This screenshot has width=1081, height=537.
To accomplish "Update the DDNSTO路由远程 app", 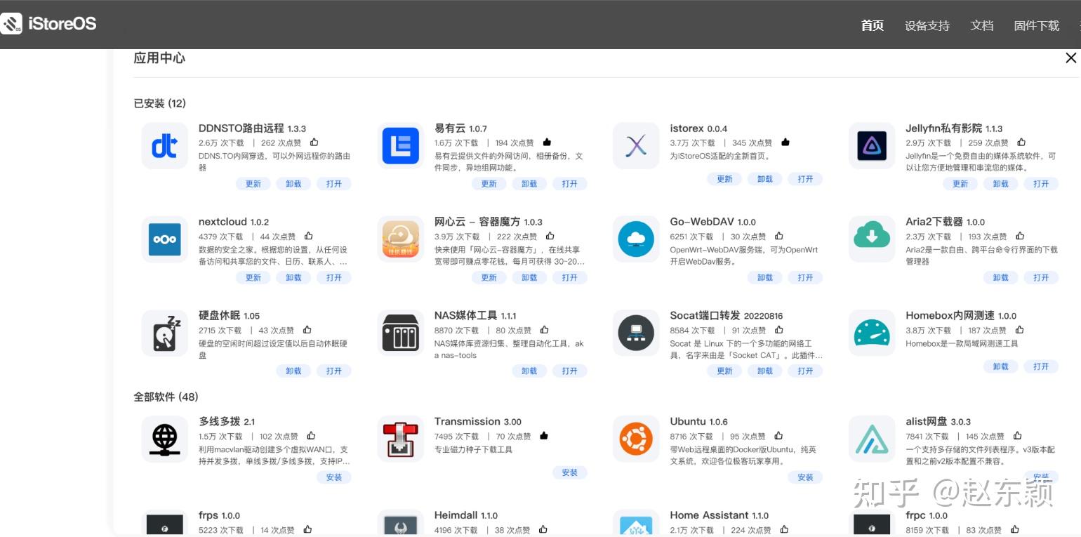I will pyautogui.click(x=253, y=184).
